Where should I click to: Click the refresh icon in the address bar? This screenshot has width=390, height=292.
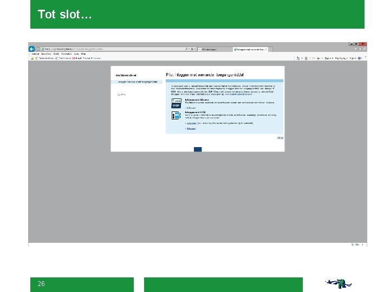[x=195, y=49]
